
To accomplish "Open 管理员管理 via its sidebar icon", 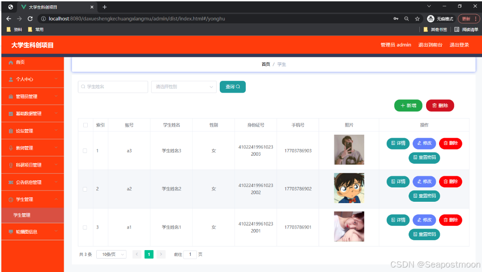I will coord(10,96).
